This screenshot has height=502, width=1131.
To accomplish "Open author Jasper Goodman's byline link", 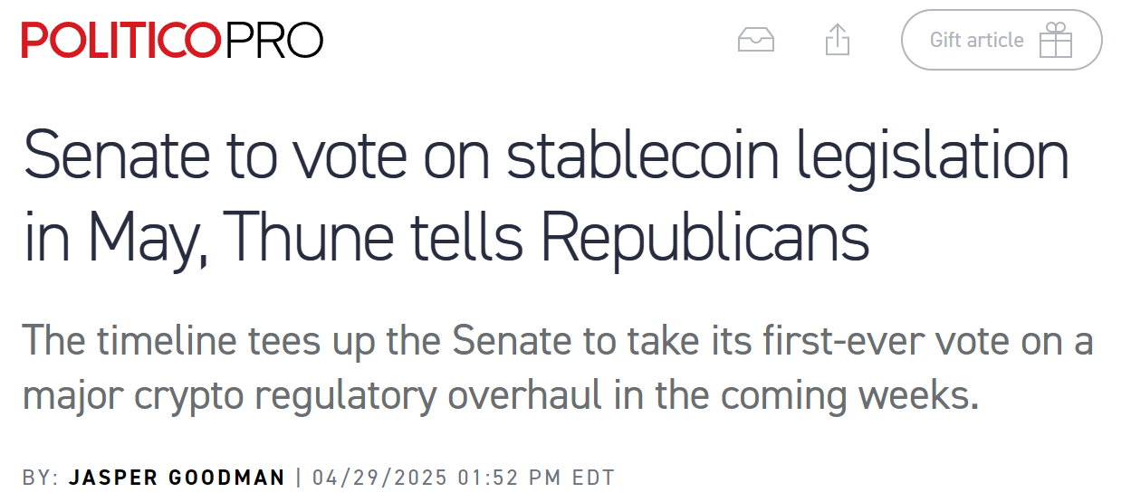I will click(177, 478).
